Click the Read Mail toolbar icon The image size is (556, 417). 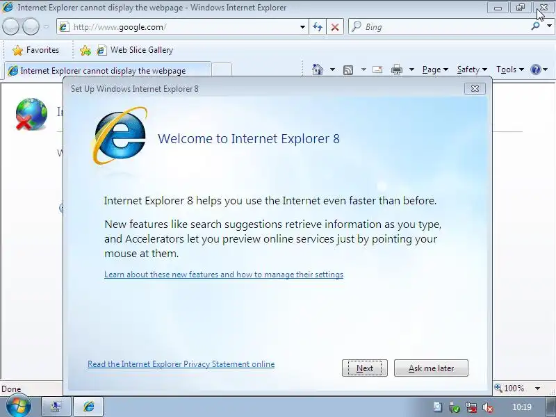click(377, 69)
